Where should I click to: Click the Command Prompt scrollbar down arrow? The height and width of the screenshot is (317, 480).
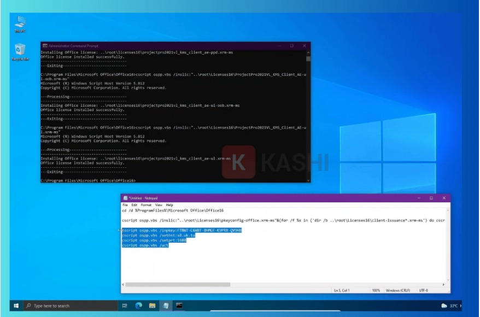tap(308, 180)
